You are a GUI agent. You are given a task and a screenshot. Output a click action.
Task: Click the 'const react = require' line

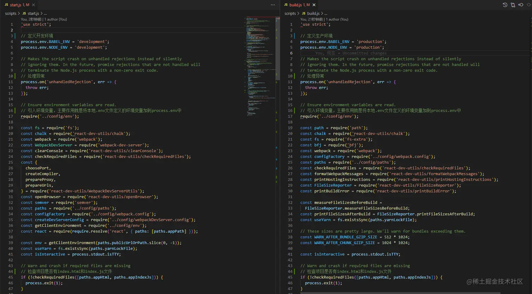pyautogui.click(x=109, y=231)
